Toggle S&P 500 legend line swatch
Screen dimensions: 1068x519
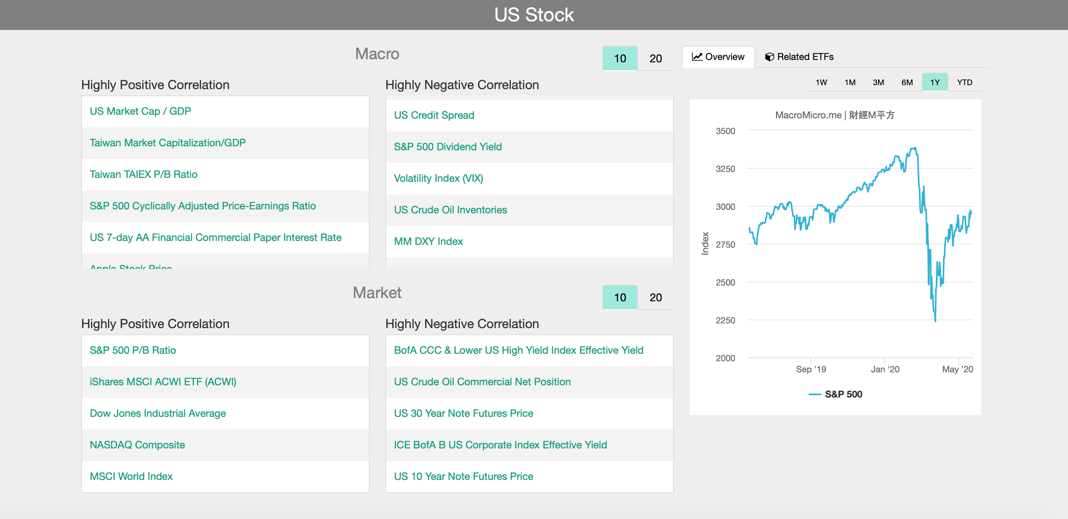[x=814, y=394]
